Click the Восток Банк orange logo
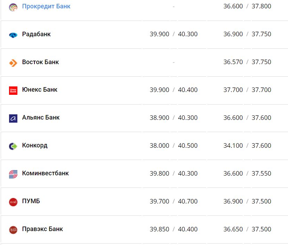 [x=13, y=63]
